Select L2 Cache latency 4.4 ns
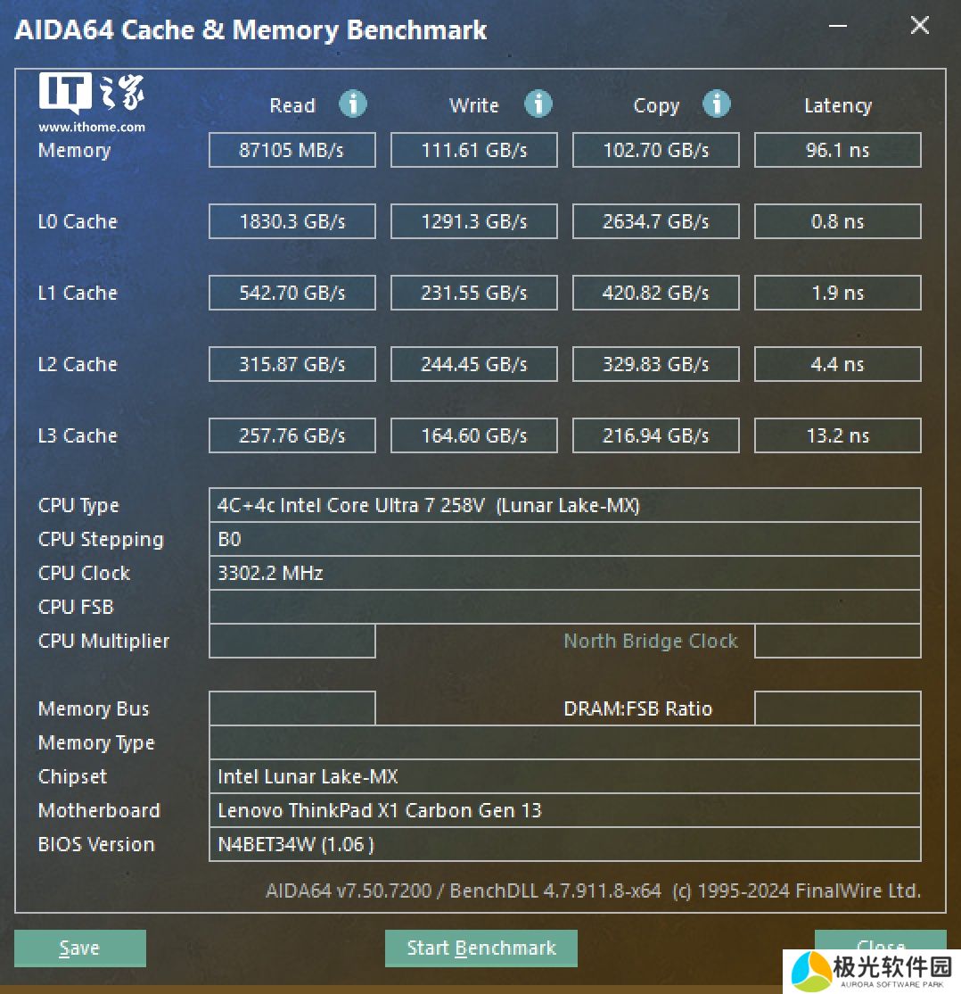Viewport: 961px width, 994px height. pos(837,364)
